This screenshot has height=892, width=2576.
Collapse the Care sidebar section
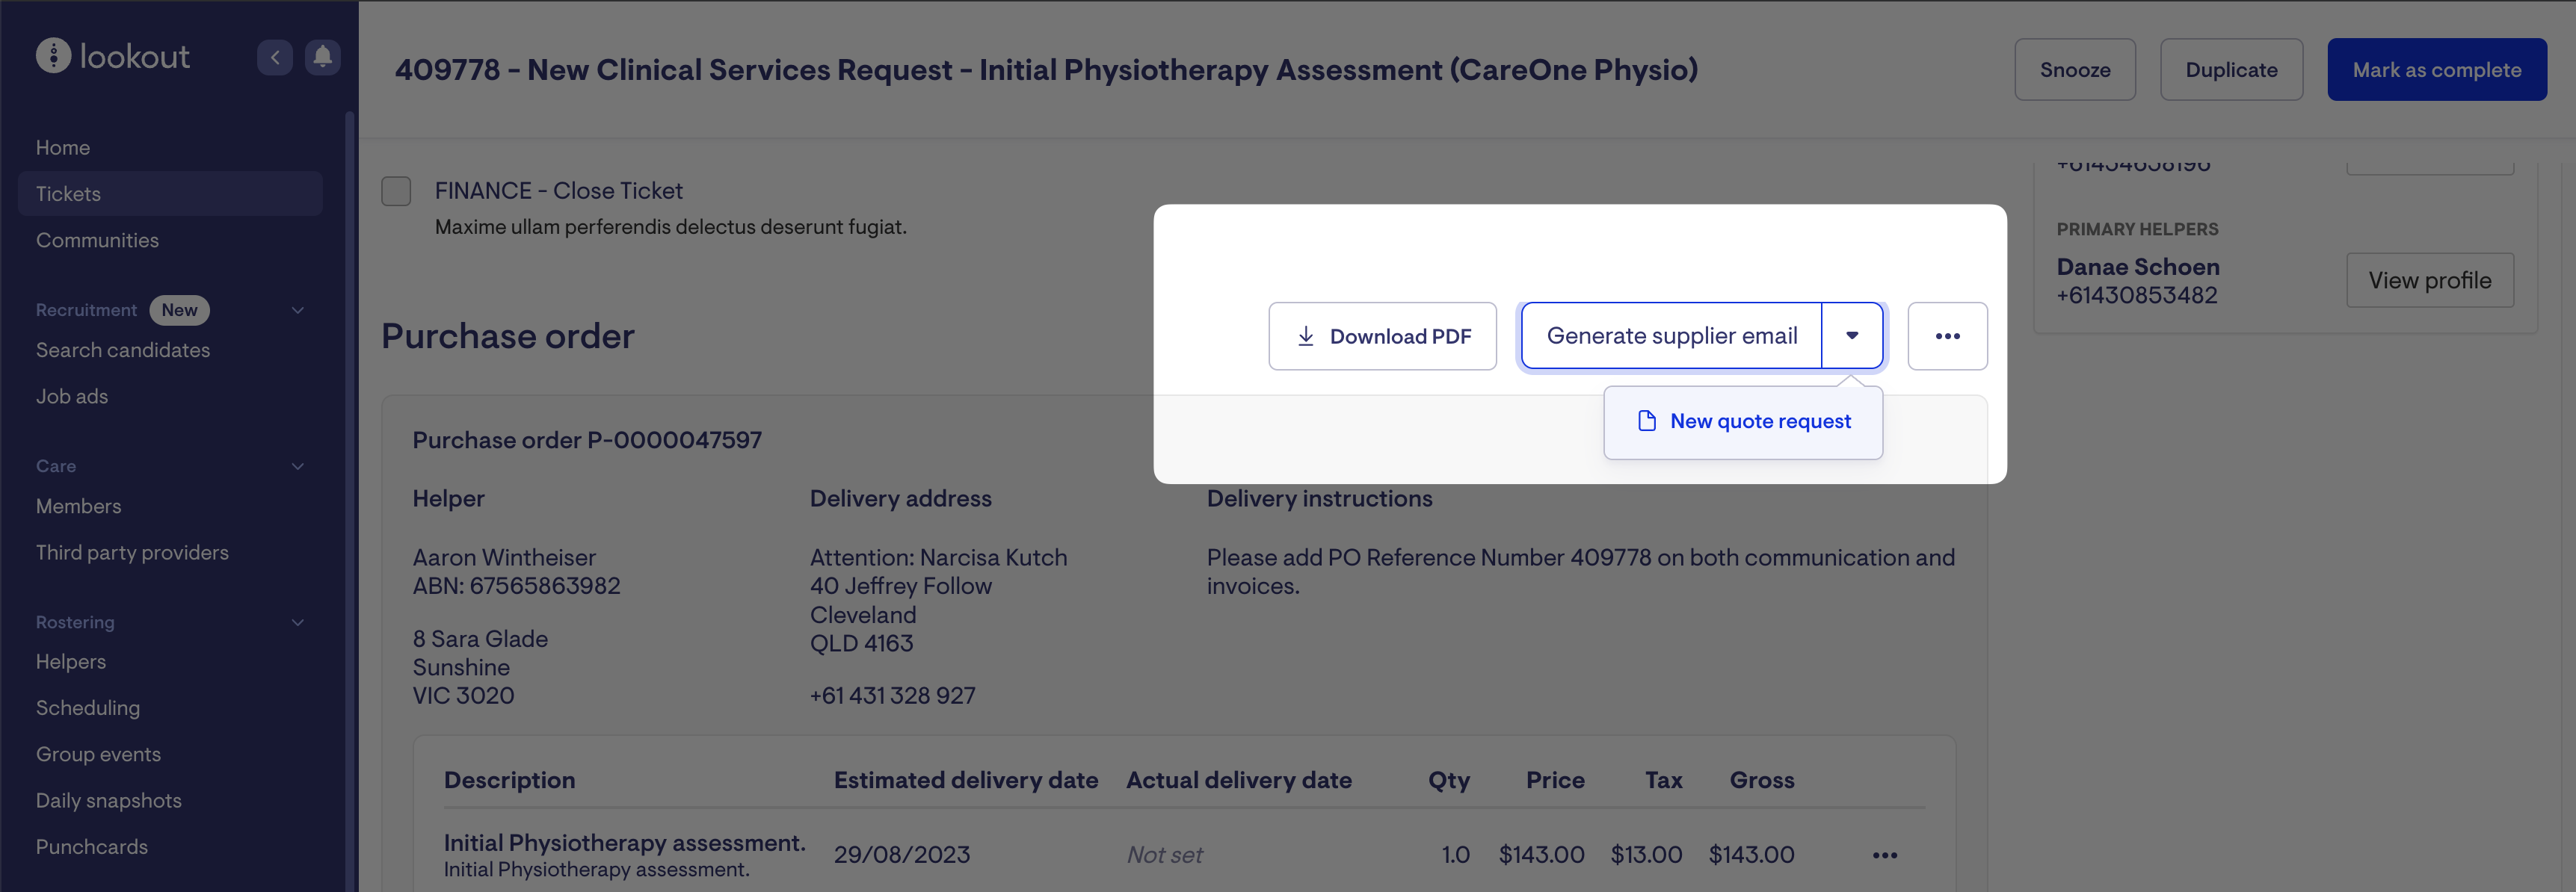[x=297, y=466]
